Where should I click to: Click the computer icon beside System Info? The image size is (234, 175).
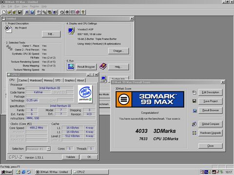[x=103, y=79]
